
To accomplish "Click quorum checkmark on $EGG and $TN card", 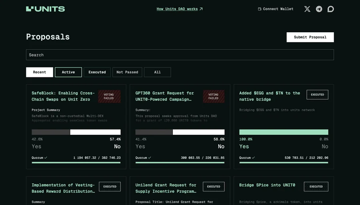I will (x=253, y=158).
